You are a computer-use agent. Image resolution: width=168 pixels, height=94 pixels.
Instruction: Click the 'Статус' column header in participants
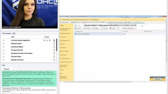(47, 37)
